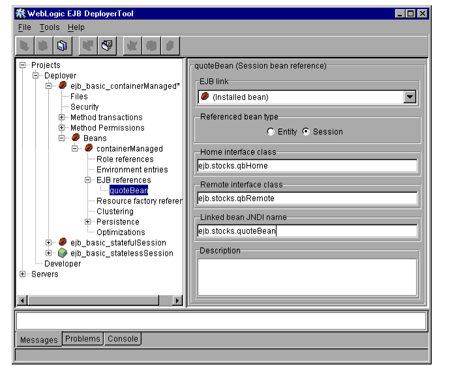Click the tree horizontal scrollbar thumb
Viewport: 465px width, 366px height.
[x=93, y=301]
